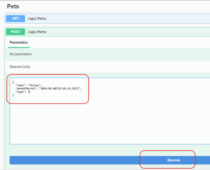Place cursor on the "name" key in JSON

click(20, 85)
